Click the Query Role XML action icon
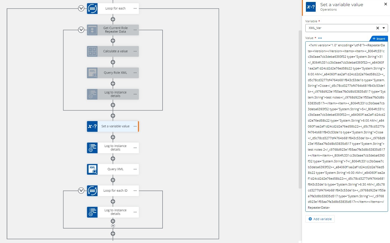390x243 pixels. [x=92, y=73]
